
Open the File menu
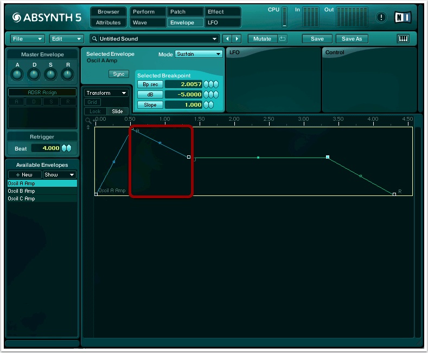[x=28, y=39]
